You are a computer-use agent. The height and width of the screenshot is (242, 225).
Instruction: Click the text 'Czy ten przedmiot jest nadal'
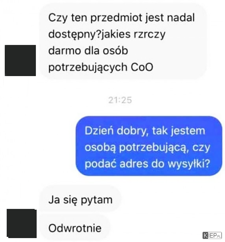click(x=121, y=18)
